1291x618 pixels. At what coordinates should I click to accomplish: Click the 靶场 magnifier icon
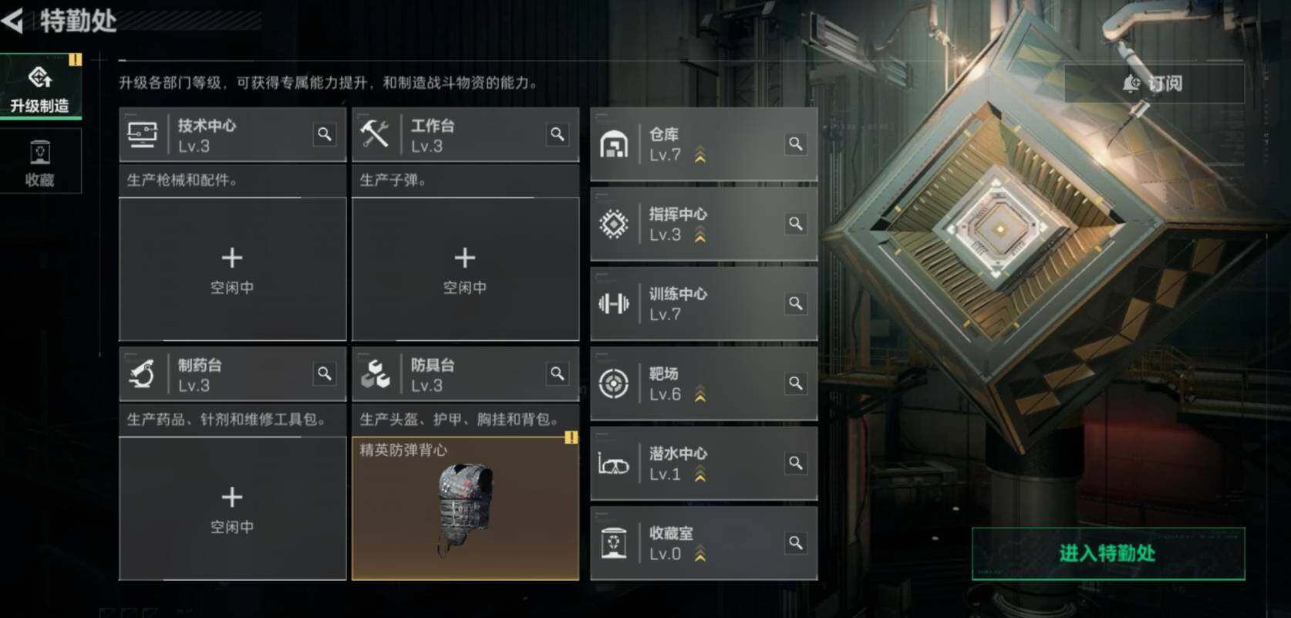[x=796, y=383]
